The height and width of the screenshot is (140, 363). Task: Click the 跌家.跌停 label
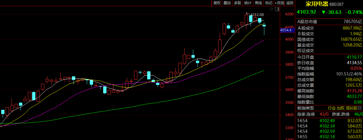(340, 114)
